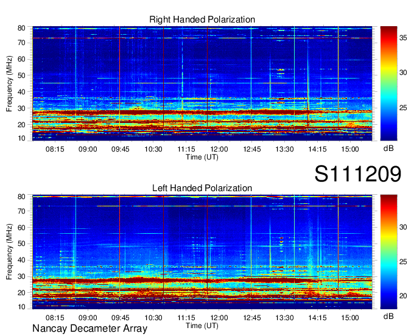
Task: Click the 60 MHz tick on Left Handed plot
Action: [21, 228]
